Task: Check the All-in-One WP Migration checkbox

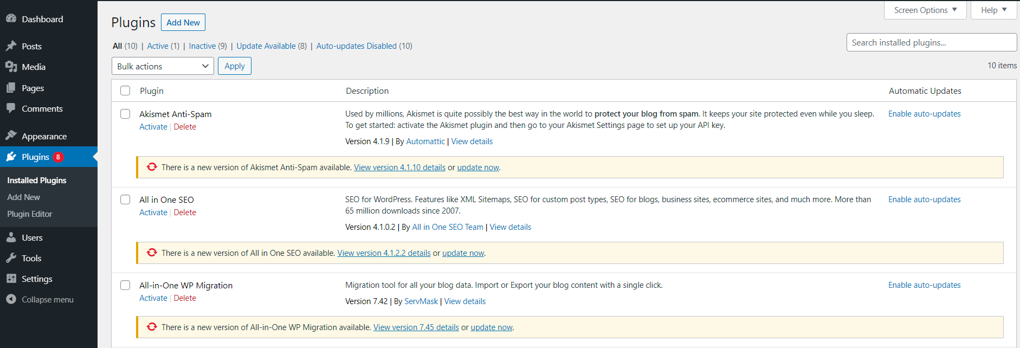Action: click(125, 285)
